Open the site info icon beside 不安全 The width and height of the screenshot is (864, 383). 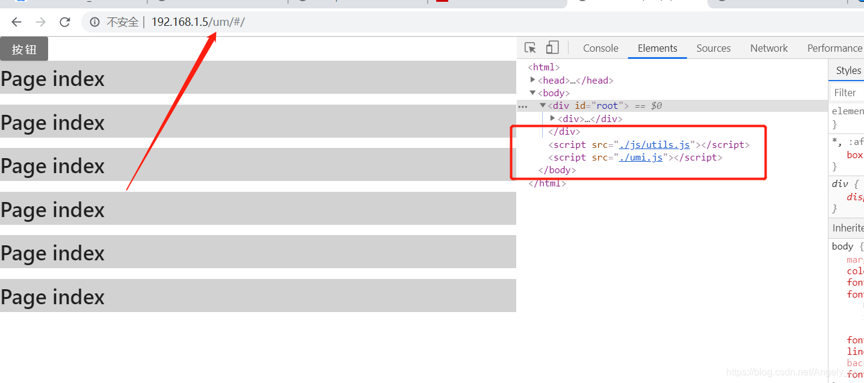(x=95, y=22)
